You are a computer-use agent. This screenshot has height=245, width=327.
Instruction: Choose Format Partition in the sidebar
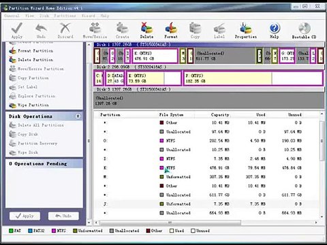pyautogui.click(x=31, y=51)
